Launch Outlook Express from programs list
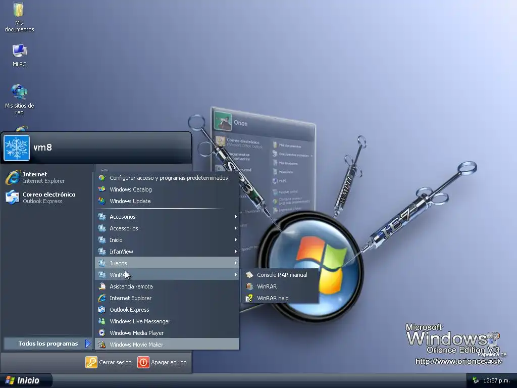Image resolution: width=517 pixels, height=388 pixels. [167, 310]
